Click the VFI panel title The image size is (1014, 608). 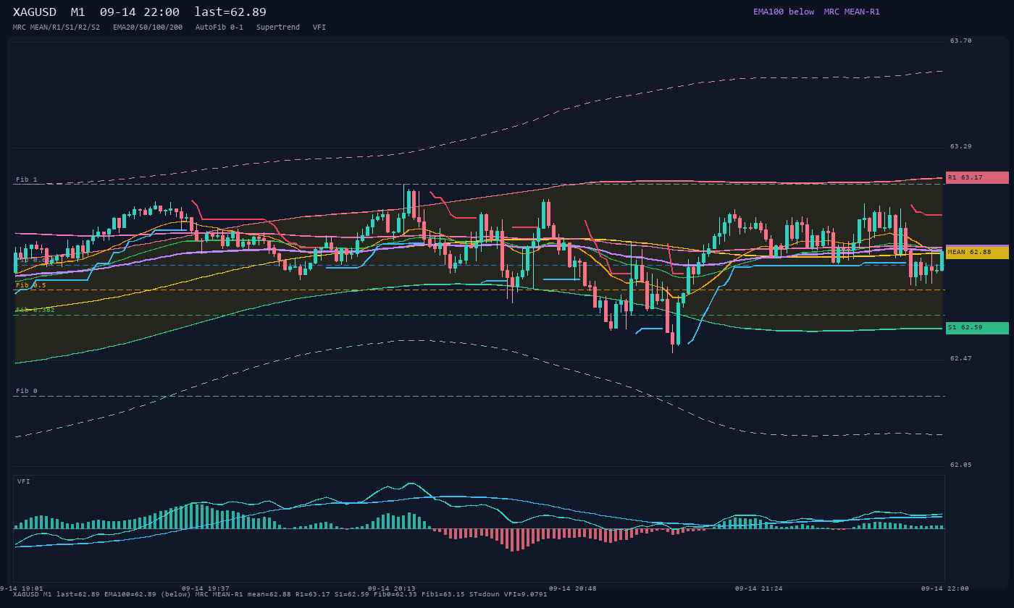[x=24, y=481]
